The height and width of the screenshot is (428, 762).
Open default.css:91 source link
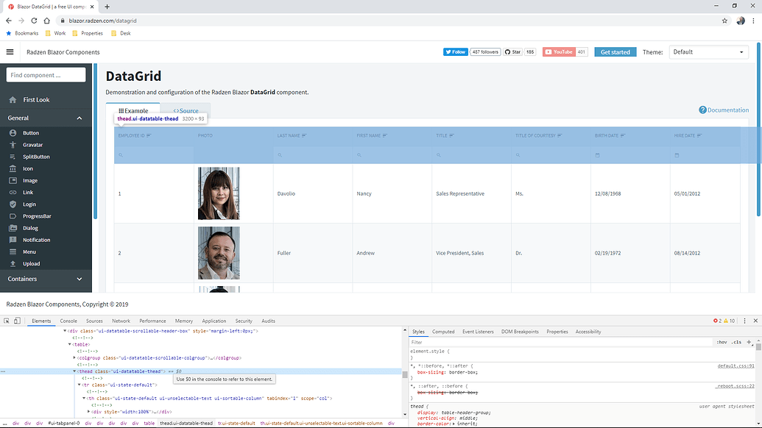tap(735, 366)
